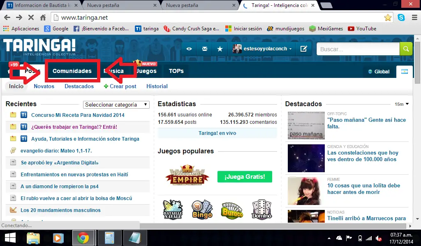Image resolution: width=421 pixels, height=246 pixels.
Task: Select Inicio sub-tab
Action: (16, 86)
